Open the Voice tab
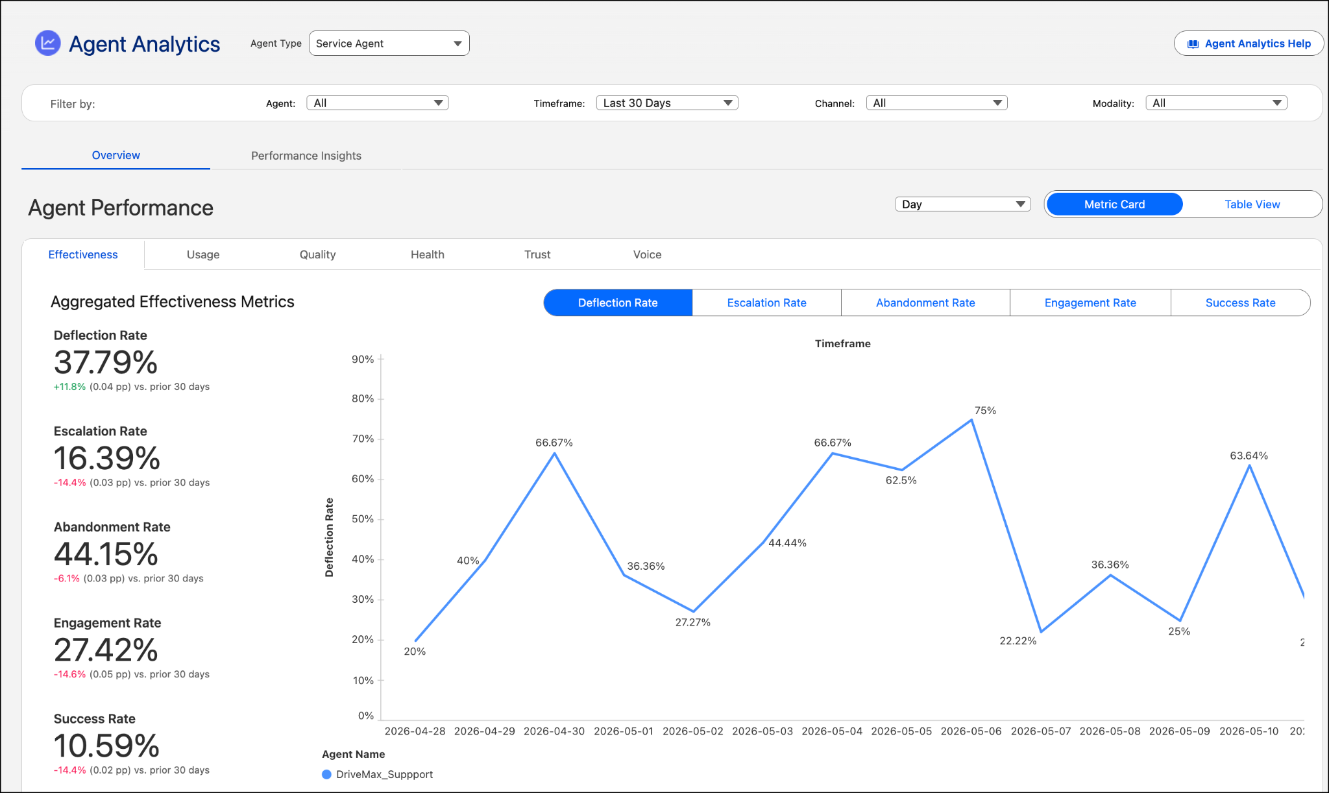The width and height of the screenshot is (1329, 793). (x=647, y=255)
